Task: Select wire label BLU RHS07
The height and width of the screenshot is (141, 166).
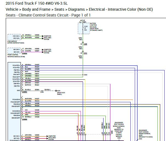Action: pyautogui.click(x=32, y=67)
